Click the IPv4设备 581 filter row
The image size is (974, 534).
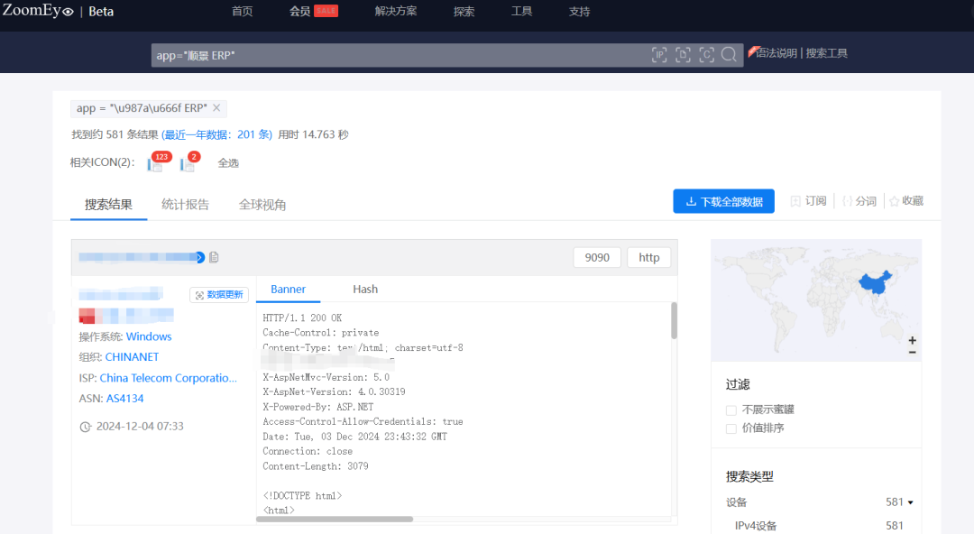[x=819, y=525]
